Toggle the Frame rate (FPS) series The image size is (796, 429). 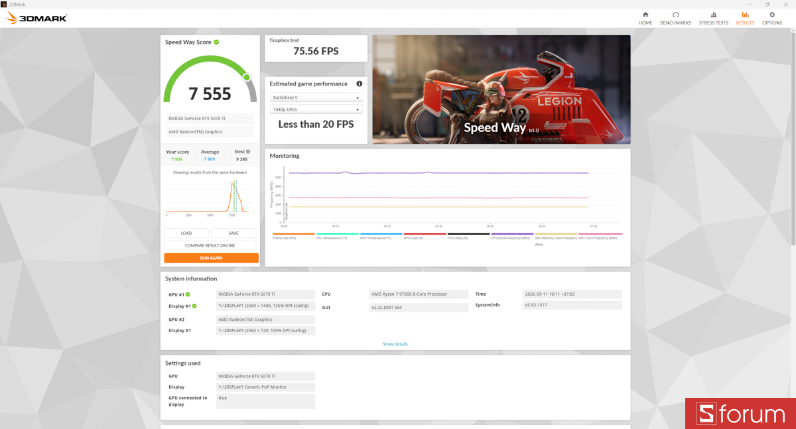tap(294, 235)
